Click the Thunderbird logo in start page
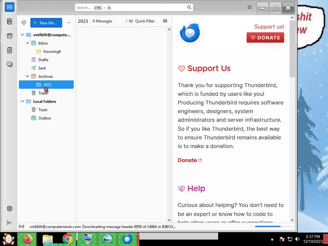Viewport: 328px width, 246px height. click(190, 33)
